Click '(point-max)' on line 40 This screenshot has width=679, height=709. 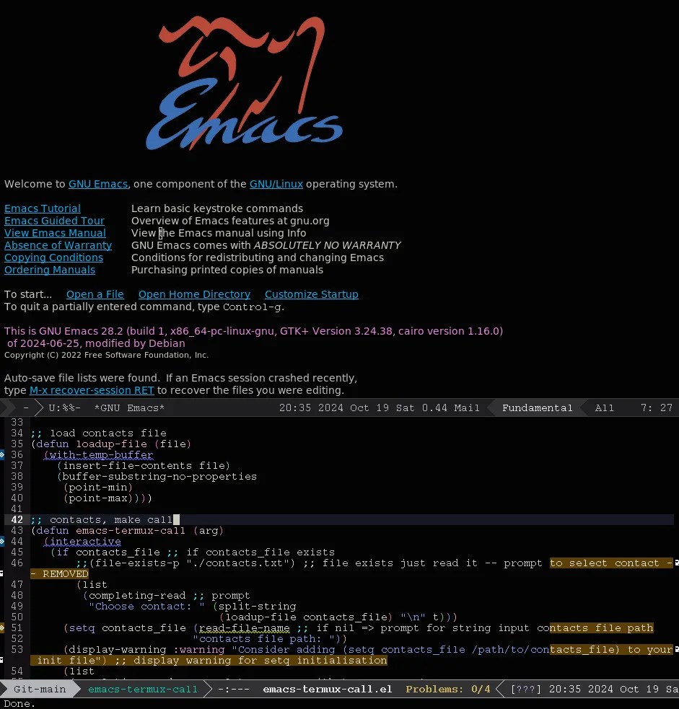point(98,498)
